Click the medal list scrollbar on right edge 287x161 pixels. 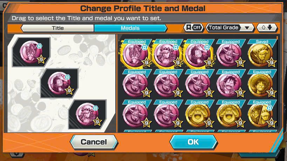click(278, 38)
